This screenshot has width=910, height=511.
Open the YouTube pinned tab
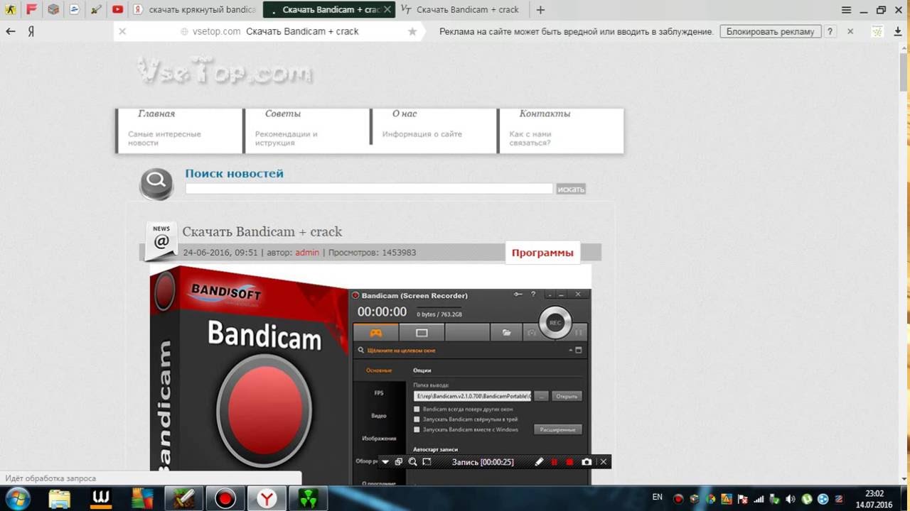pyautogui.click(x=117, y=10)
